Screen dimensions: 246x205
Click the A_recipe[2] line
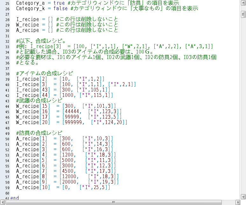(x=65, y=144)
